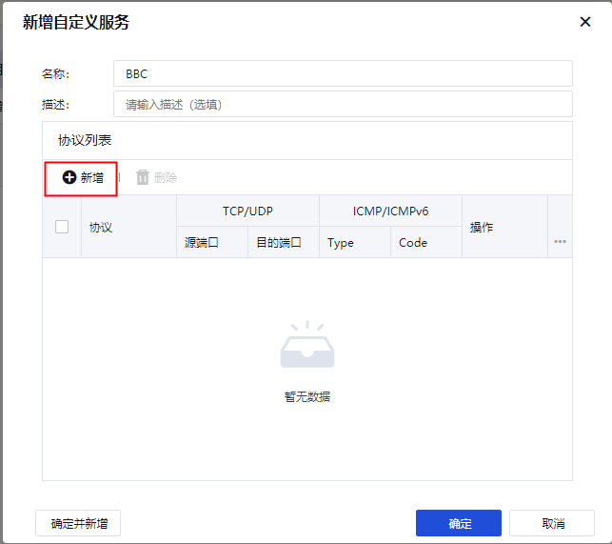Click the 协议列表 section title
The image size is (612, 544).
(85, 140)
